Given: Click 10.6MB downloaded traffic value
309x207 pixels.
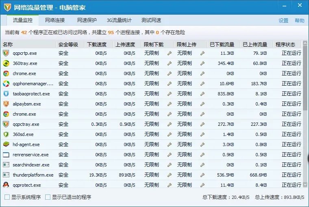Looking at the screenshot, I should point(227,84).
